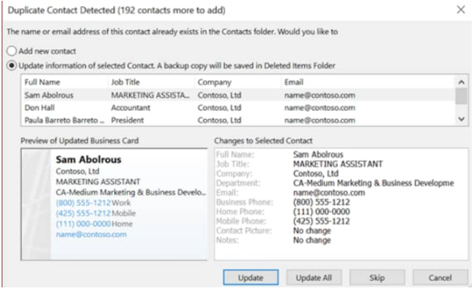The width and height of the screenshot is (474, 292).
Task: Select the Paula Barreto contact row
Action: click(238, 120)
